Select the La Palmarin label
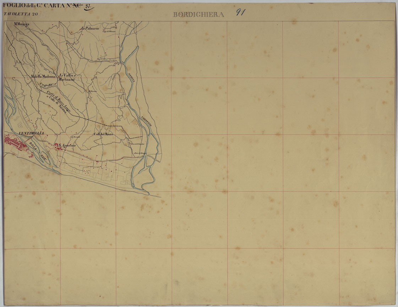398x307 pixels. [x=89, y=28]
